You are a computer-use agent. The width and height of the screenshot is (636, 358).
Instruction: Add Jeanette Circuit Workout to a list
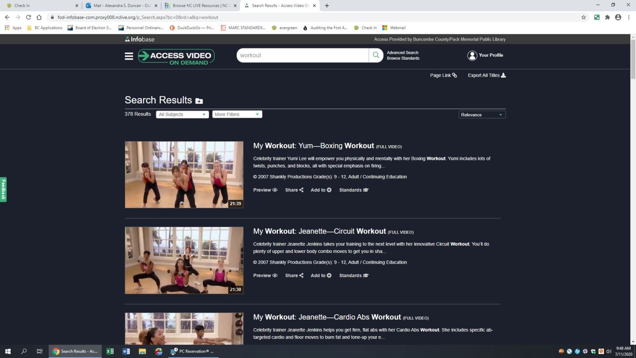[321, 276]
